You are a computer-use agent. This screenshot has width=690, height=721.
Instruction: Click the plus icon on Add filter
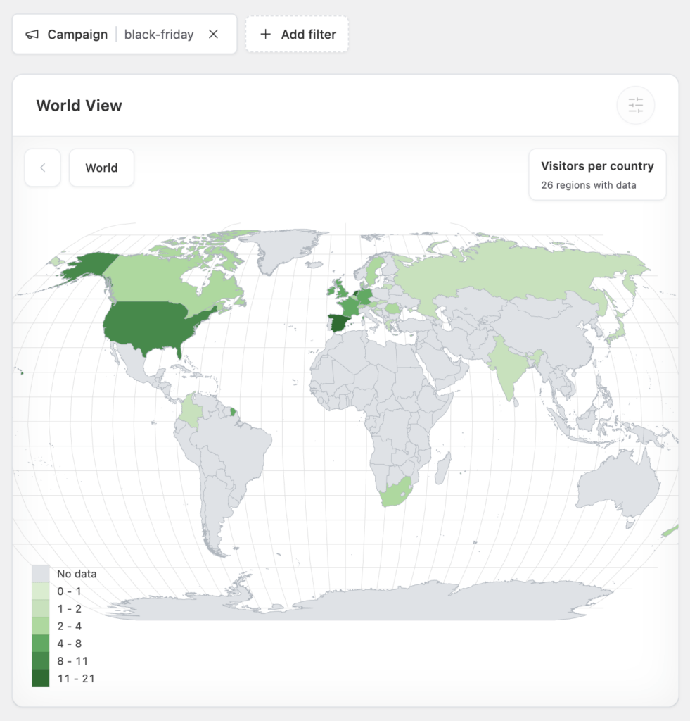265,34
